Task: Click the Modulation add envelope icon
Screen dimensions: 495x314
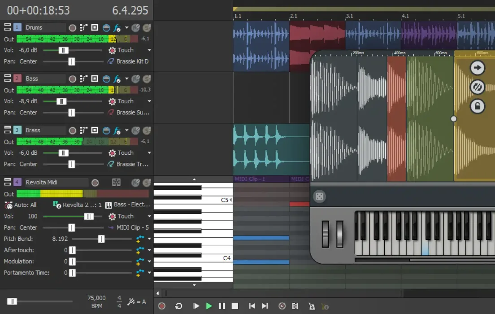Action: point(140,262)
